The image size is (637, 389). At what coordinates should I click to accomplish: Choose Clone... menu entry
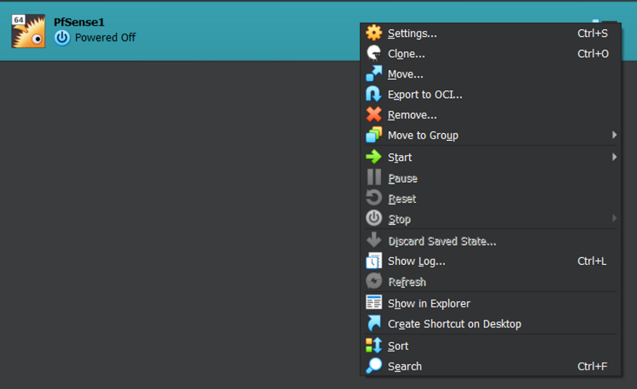point(491,53)
